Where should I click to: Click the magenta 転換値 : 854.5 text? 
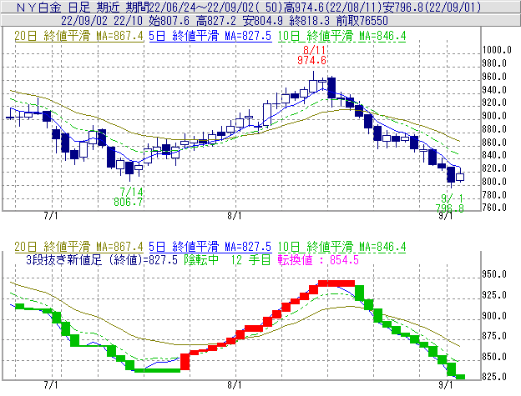318,259
